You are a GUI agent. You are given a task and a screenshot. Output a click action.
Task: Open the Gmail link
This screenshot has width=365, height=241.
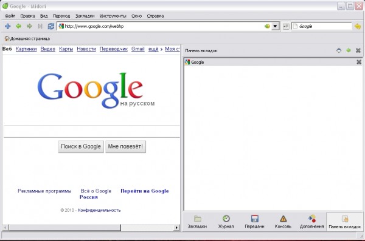(x=138, y=49)
